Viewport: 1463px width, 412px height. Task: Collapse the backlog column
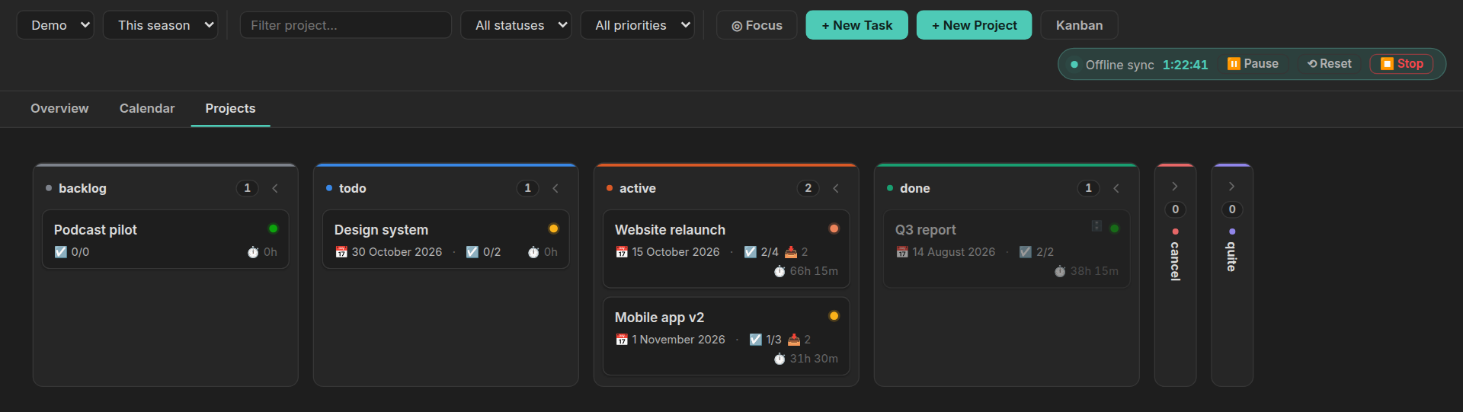click(x=275, y=188)
